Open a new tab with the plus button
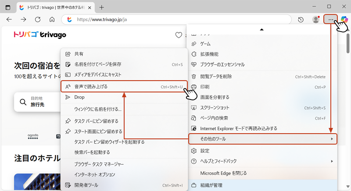Viewport: 351px width, 191px height. [102, 7]
